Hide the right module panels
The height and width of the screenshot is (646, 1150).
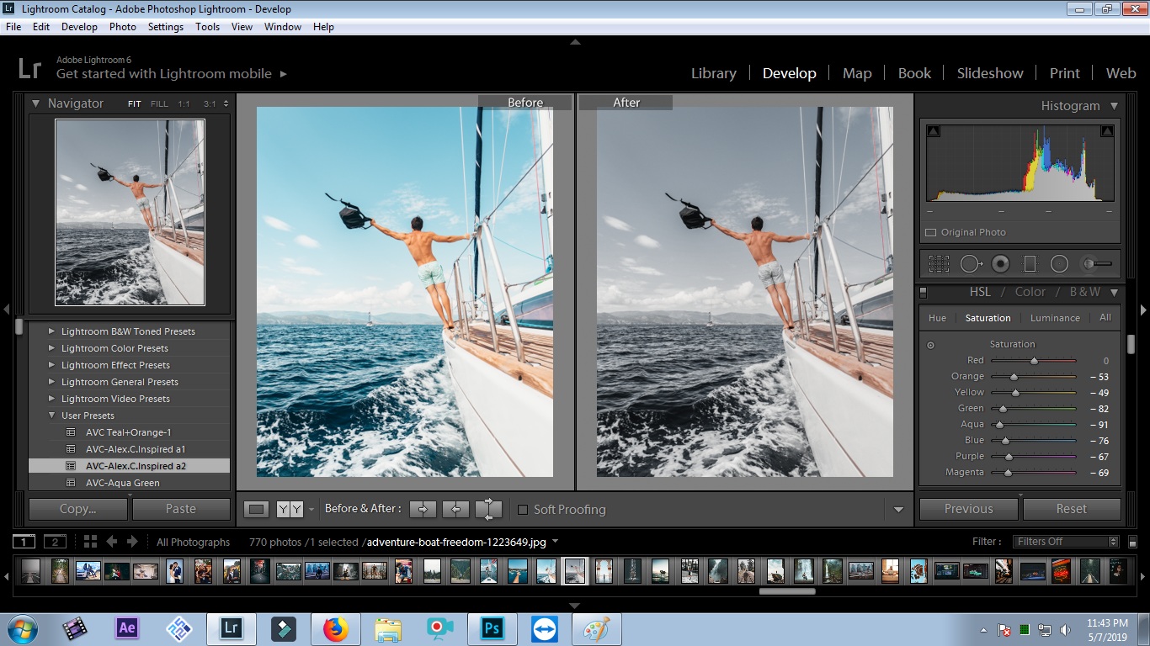click(x=1143, y=310)
